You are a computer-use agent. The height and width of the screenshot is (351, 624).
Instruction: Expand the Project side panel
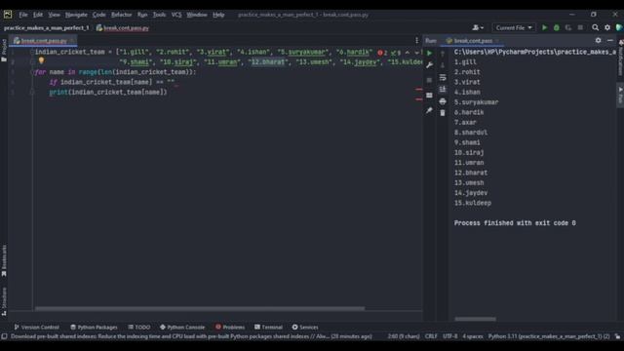(x=4, y=50)
